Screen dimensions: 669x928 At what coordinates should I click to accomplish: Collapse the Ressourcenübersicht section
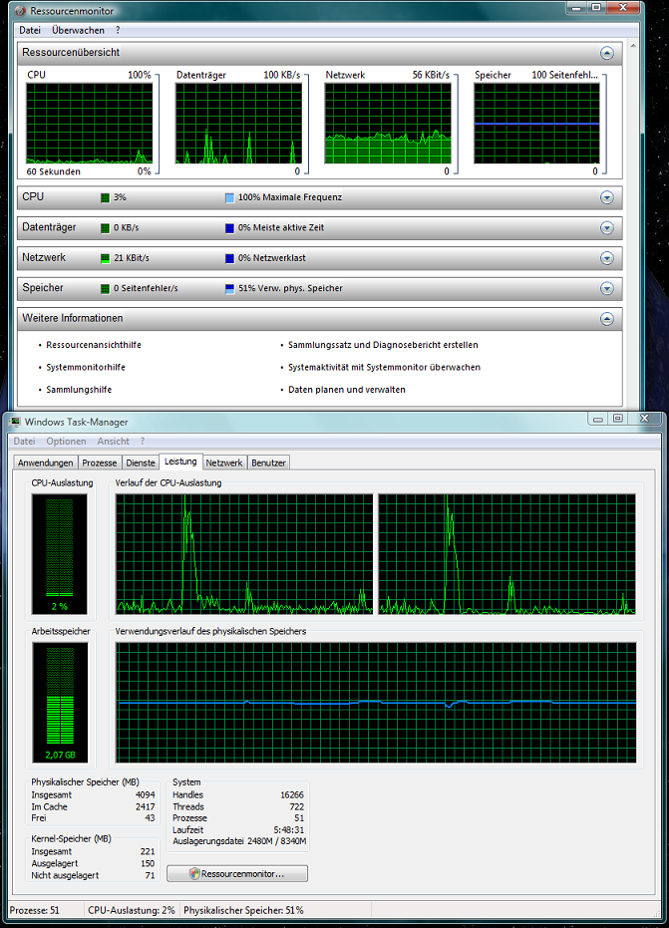tap(606, 53)
